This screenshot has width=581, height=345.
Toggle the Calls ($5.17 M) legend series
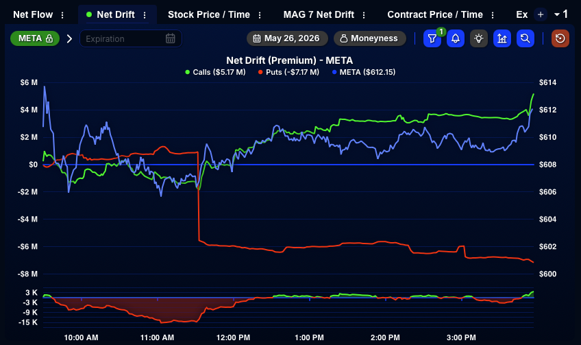coord(215,72)
